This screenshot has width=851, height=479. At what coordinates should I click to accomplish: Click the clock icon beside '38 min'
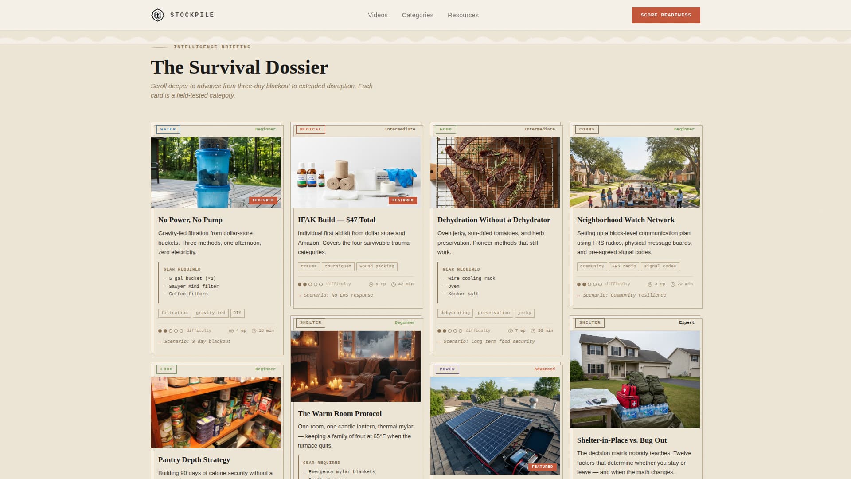[533, 331]
